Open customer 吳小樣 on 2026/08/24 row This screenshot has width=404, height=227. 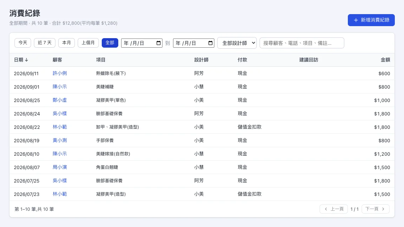coord(60,113)
